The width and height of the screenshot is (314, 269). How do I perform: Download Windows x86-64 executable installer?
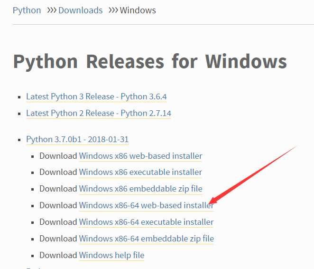coord(146,222)
